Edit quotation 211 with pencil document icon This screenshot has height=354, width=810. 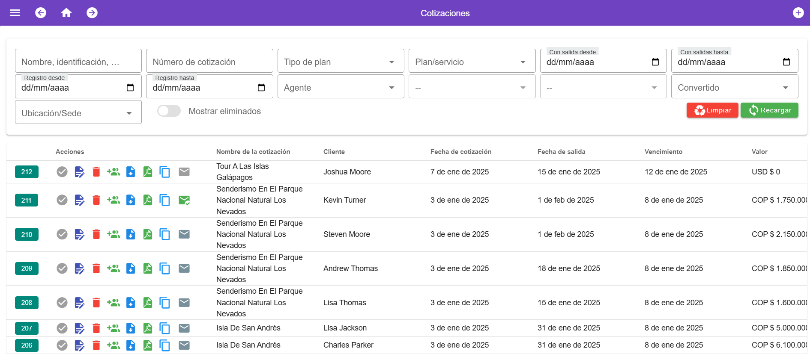[x=79, y=200]
